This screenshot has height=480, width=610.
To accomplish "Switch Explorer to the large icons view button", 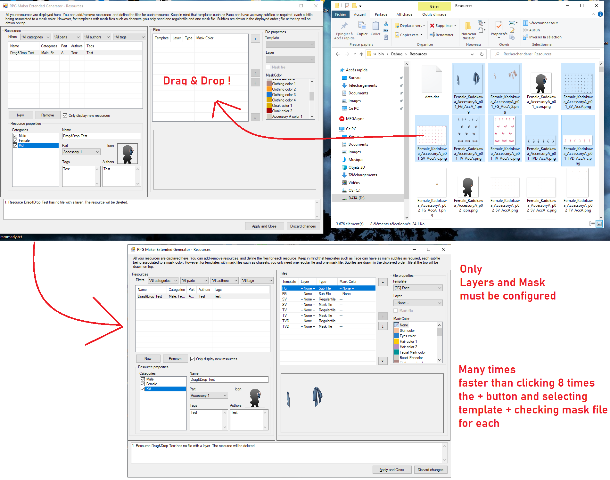I will (x=599, y=224).
